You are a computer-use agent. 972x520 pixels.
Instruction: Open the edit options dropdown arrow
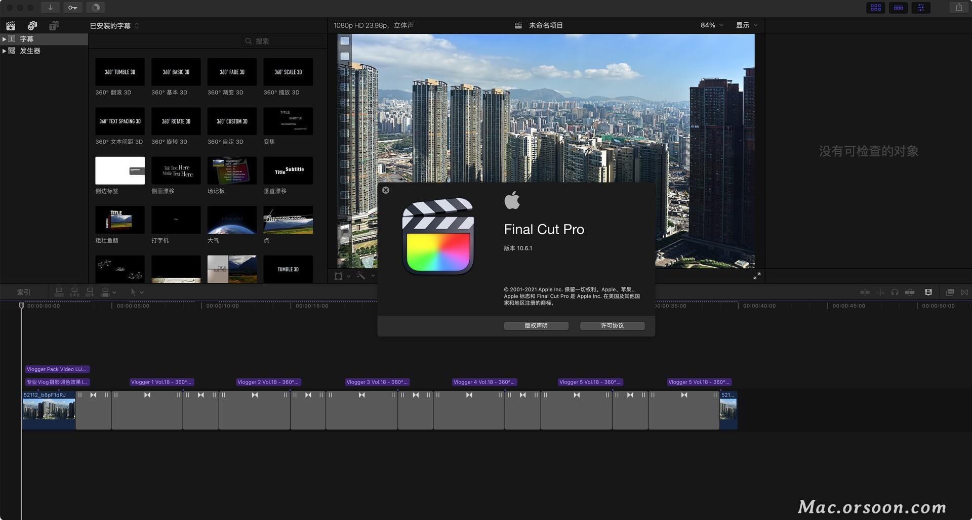[114, 292]
